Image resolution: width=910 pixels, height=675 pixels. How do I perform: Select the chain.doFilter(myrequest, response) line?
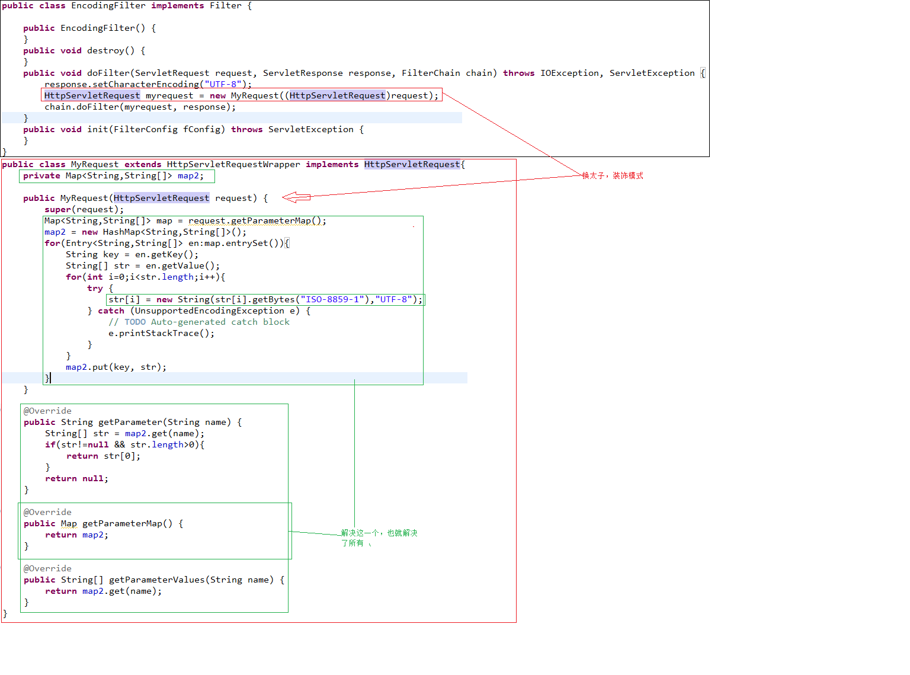[x=140, y=107]
